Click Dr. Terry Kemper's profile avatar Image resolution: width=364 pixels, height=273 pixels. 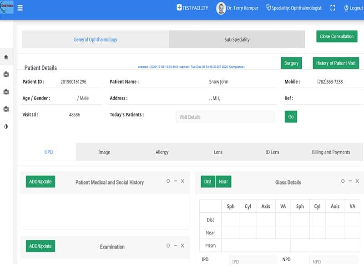coord(221,8)
